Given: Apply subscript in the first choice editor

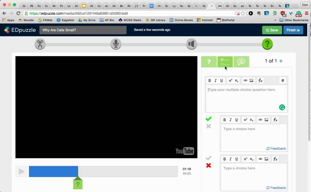Looking at the screenshot, I should 252,120.
